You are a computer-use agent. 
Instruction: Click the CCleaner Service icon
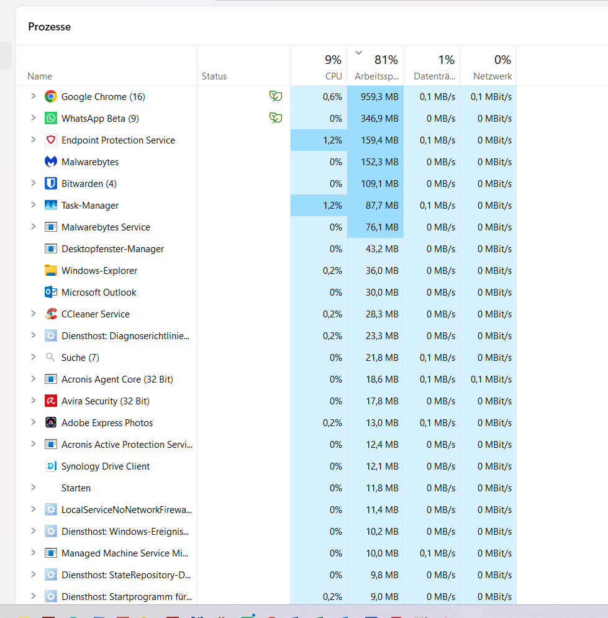point(50,314)
